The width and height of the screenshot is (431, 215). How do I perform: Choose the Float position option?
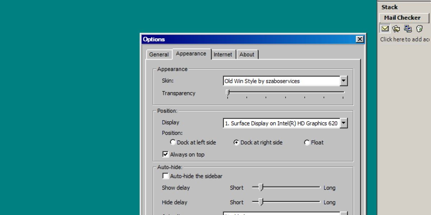click(306, 142)
